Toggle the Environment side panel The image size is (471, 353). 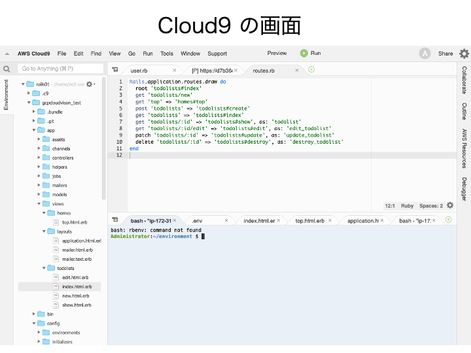pyautogui.click(x=6, y=95)
